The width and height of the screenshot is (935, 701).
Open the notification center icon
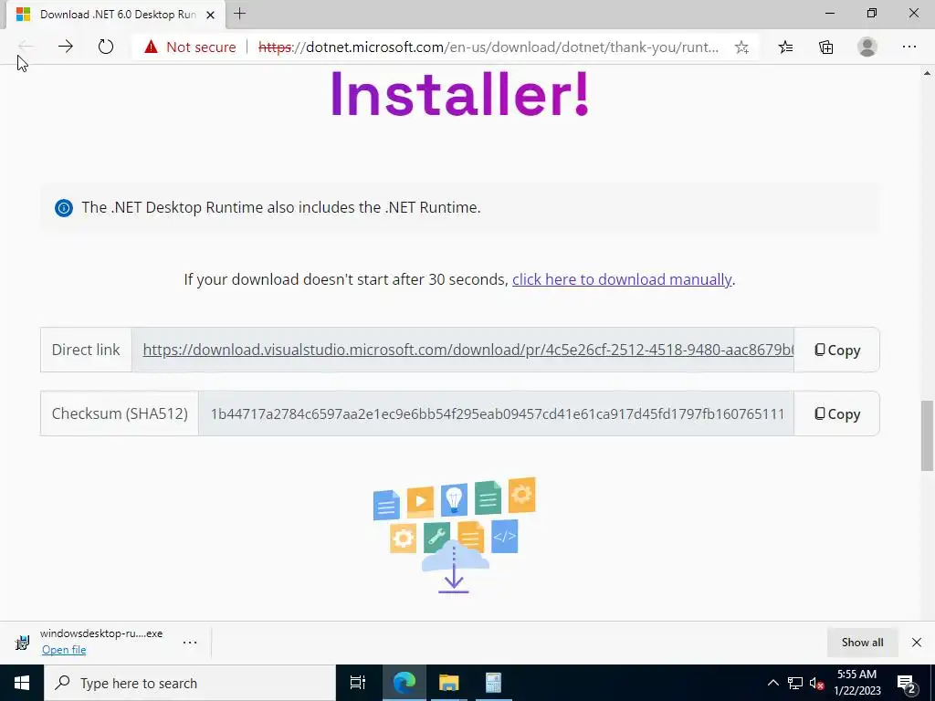click(907, 683)
